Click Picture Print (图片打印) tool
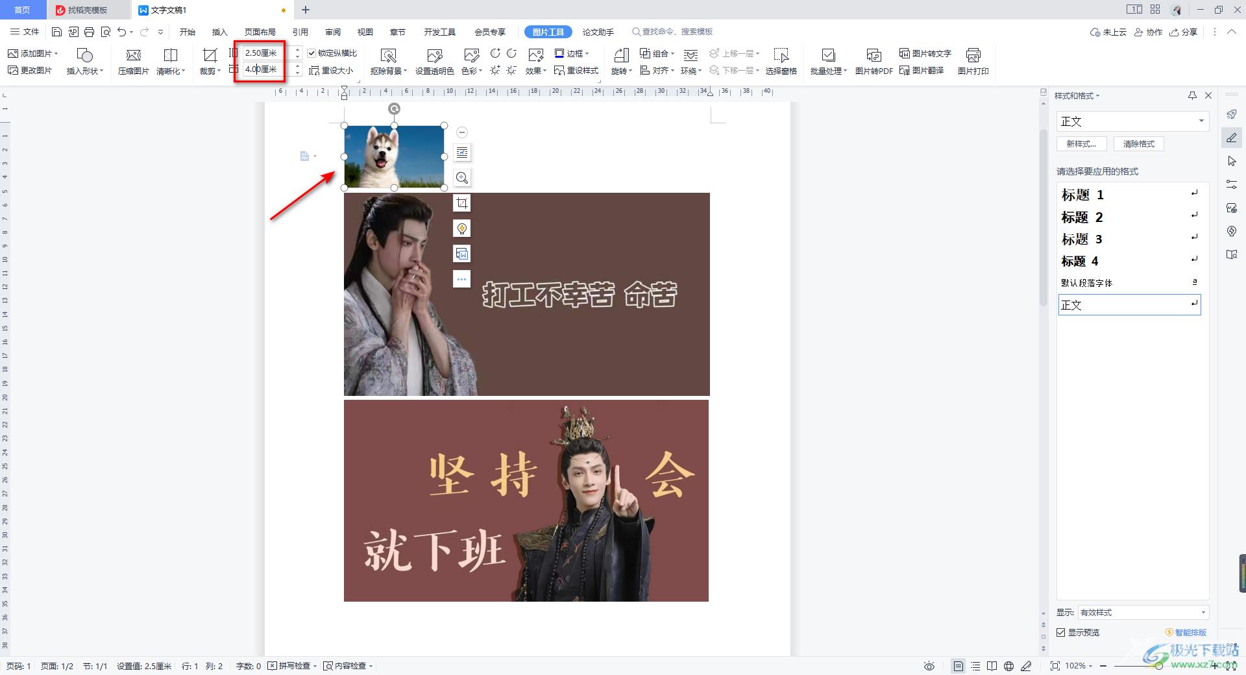Viewport: 1246px width, 675px height. [973, 62]
